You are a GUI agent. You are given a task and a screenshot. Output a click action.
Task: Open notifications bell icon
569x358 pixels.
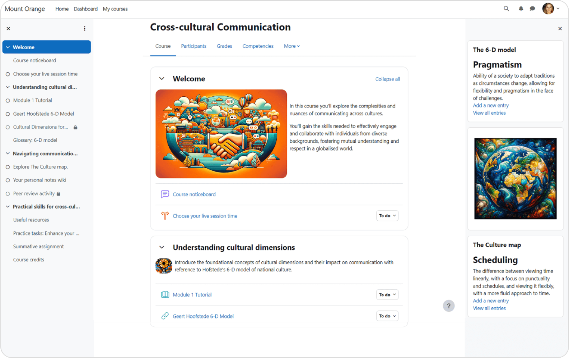(521, 9)
